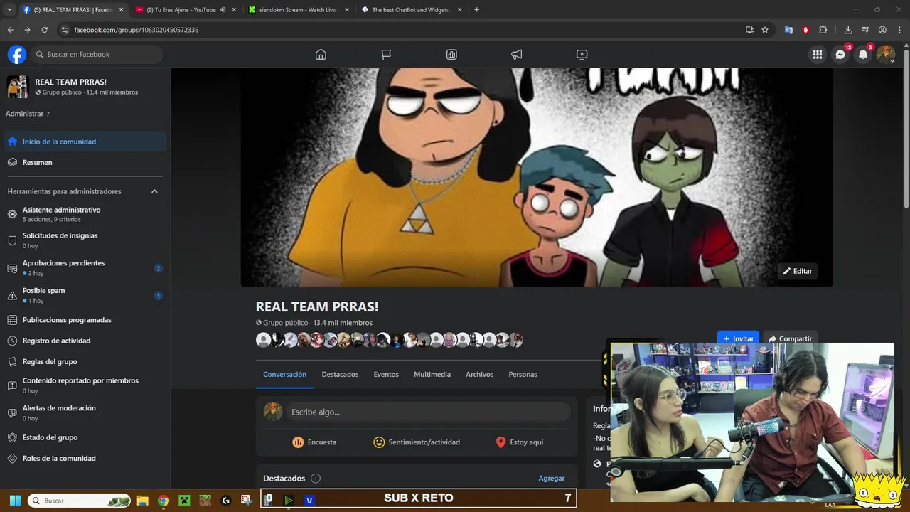
Task: Open the media controls icon
Action: 865,30
